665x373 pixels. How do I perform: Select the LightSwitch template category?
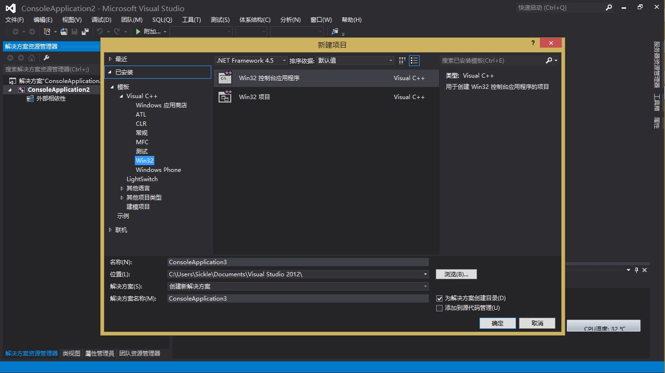(142, 179)
